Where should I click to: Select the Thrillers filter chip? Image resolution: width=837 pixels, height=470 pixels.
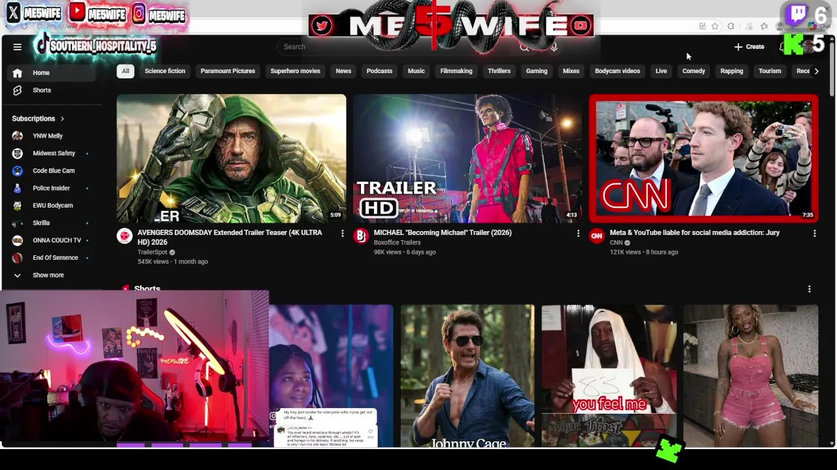click(499, 71)
